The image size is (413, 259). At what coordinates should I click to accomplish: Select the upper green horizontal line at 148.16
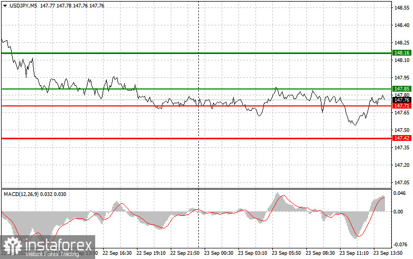(x=197, y=53)
